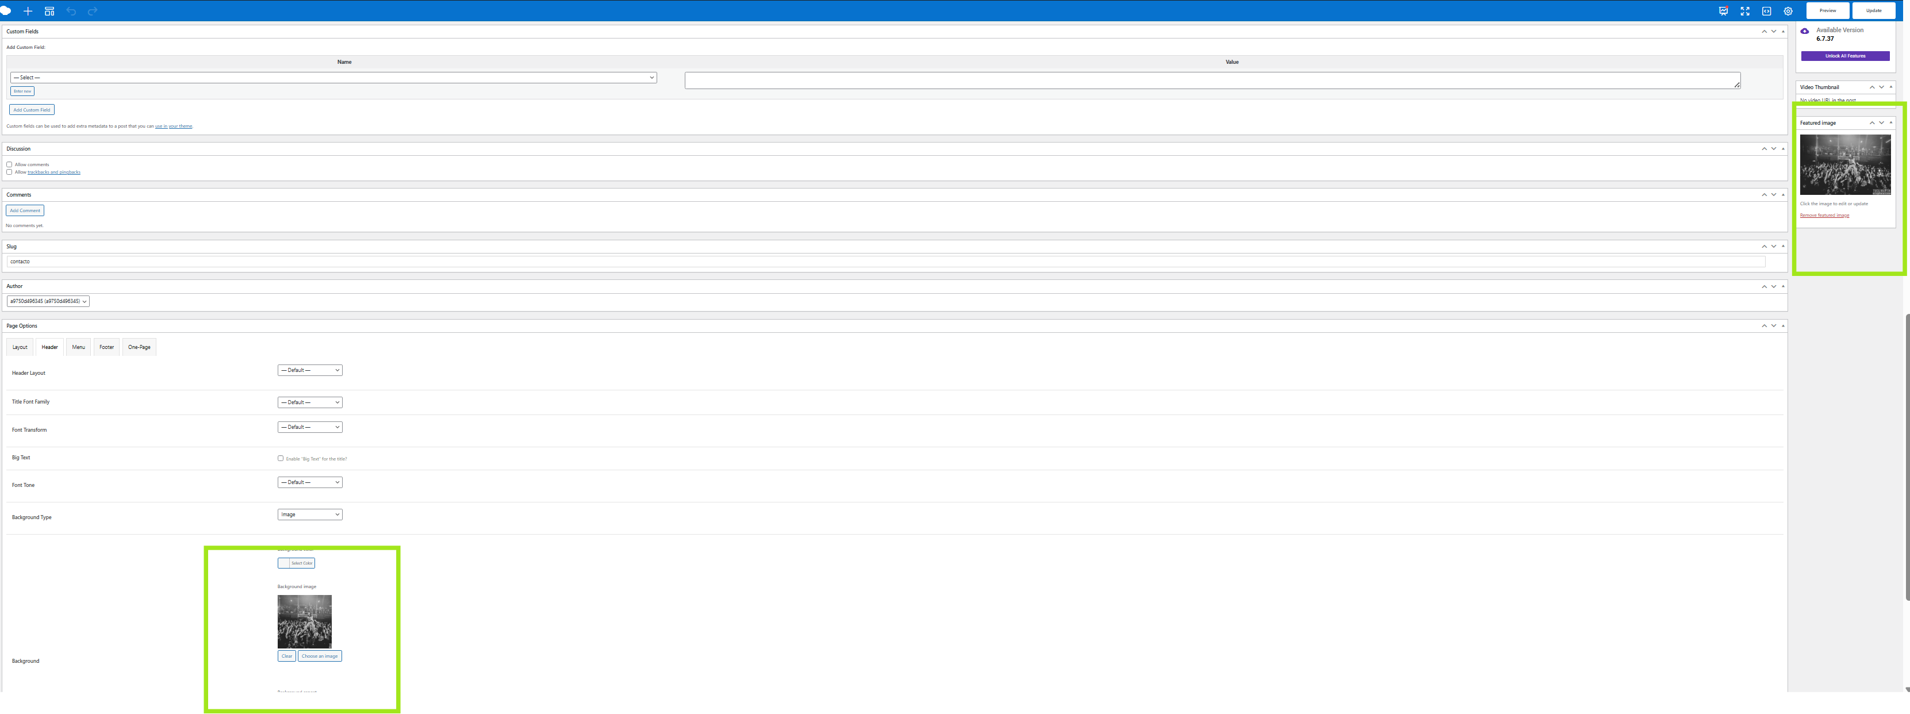Open the Header Layout dropdown
1910x714 pixels.
pos(310,370)
